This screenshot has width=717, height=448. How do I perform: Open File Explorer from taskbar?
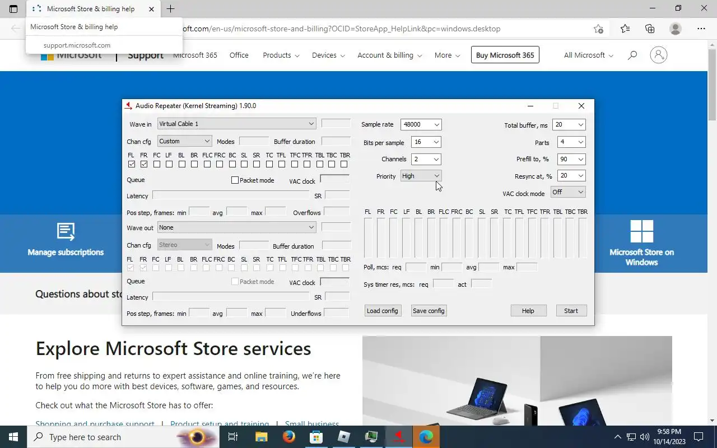tap(261, 437)
